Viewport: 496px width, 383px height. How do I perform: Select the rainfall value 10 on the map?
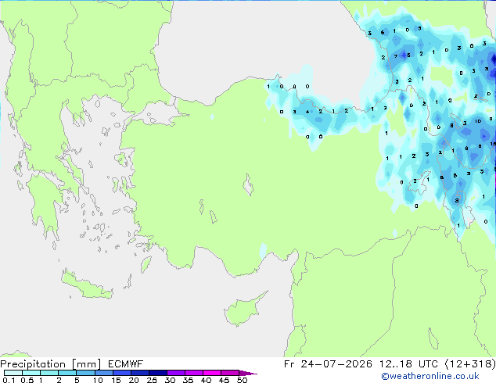tap(478, 121)
